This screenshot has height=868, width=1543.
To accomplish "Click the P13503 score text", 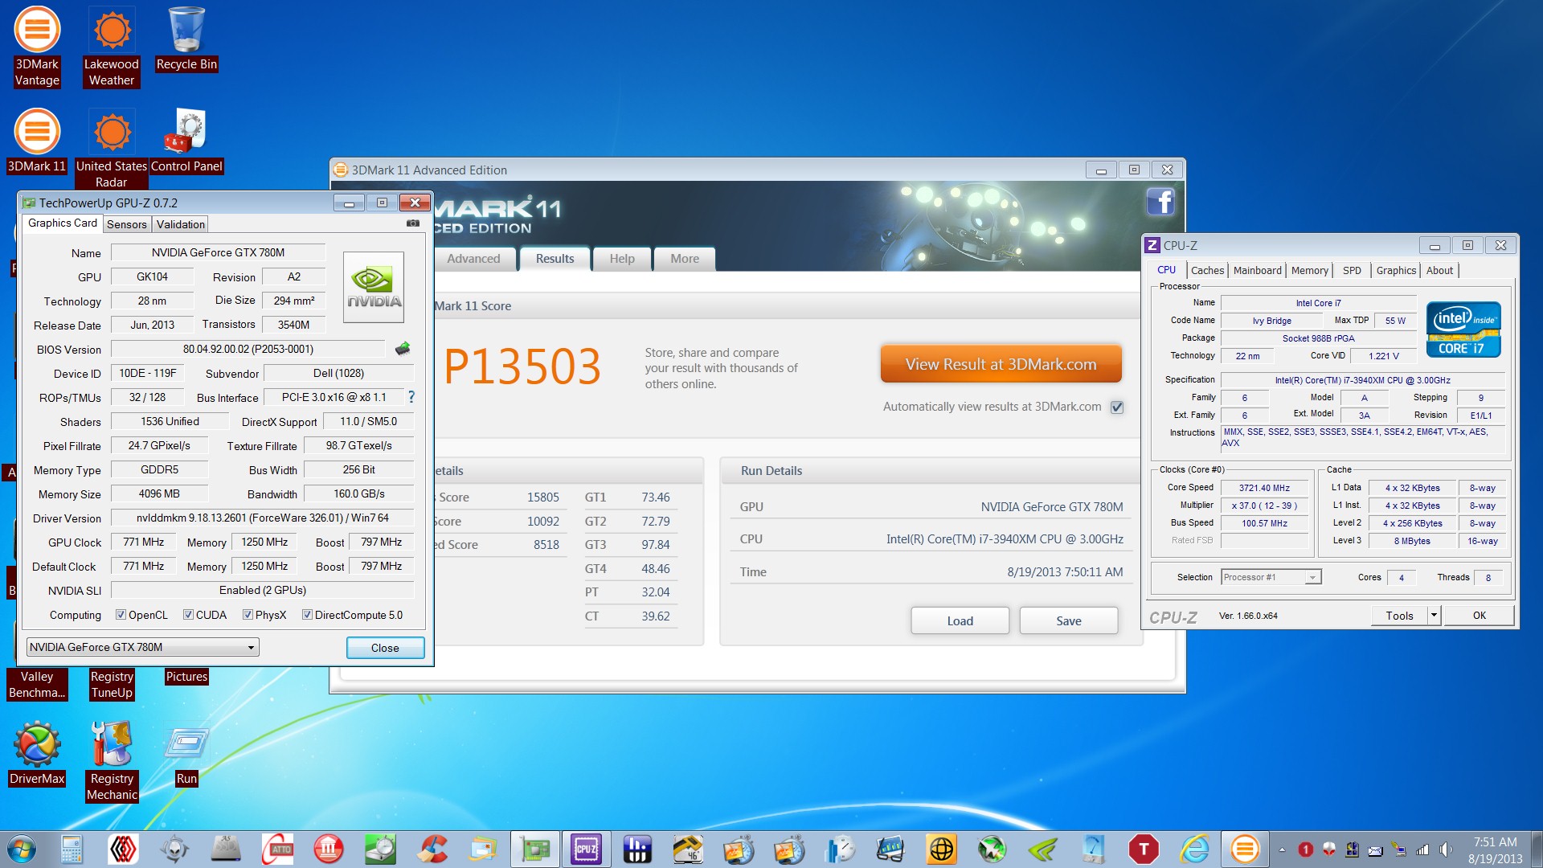I will pyautogui.click(x=522, y=366).
